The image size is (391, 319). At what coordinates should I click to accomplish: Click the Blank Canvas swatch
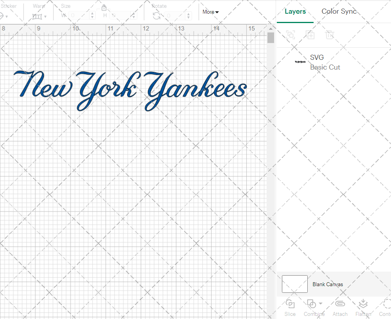point(295,284)
